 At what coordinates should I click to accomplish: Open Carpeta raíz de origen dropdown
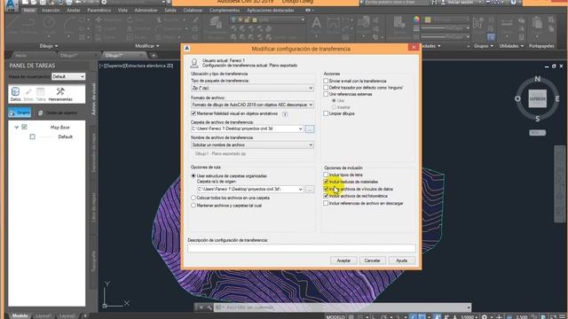[250, 189]
